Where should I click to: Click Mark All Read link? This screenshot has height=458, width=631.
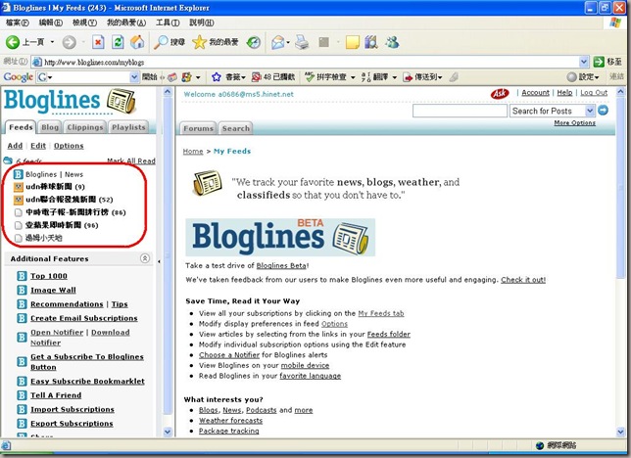click(130, 160)
